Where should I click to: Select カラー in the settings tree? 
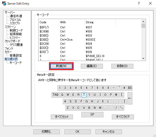coord(8,52)
